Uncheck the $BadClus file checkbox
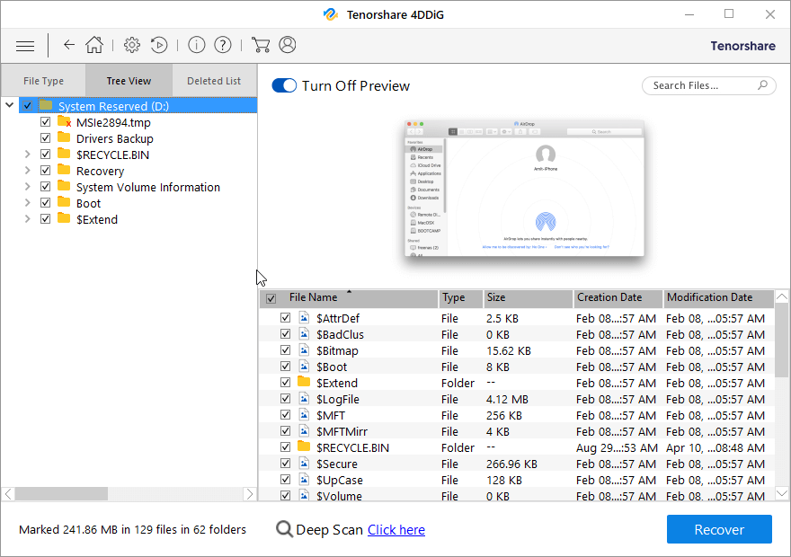Viewport: 791px width, 557px height. pyautogui.click(x=286, y=334)
